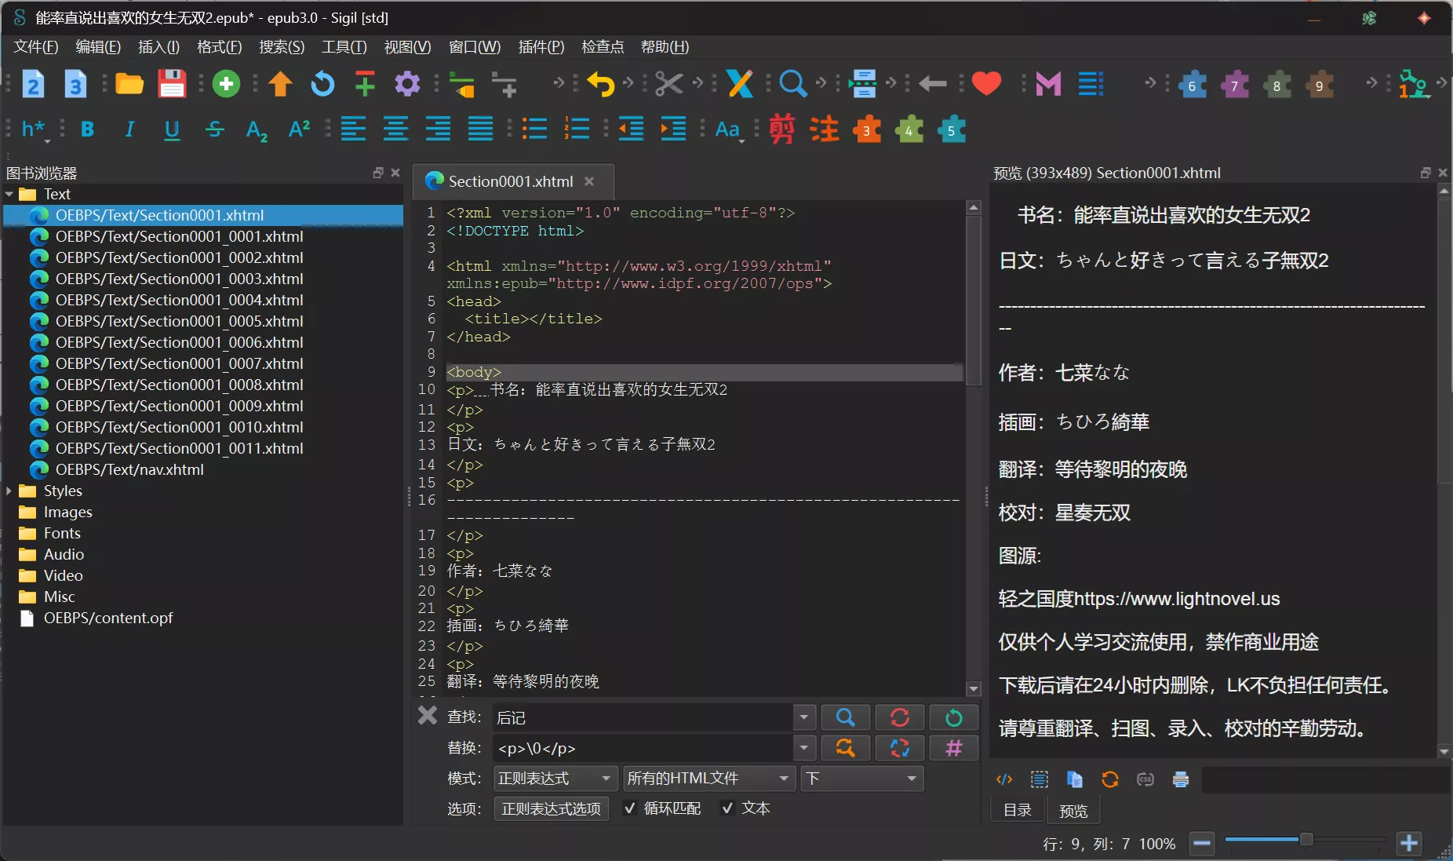Toggle the 循环匹配 checkbox

(629, 808)
